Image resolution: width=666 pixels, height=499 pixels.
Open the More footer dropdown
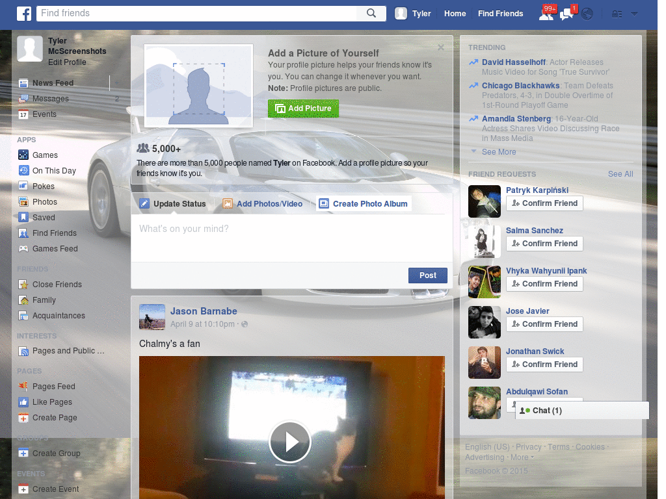522,457
